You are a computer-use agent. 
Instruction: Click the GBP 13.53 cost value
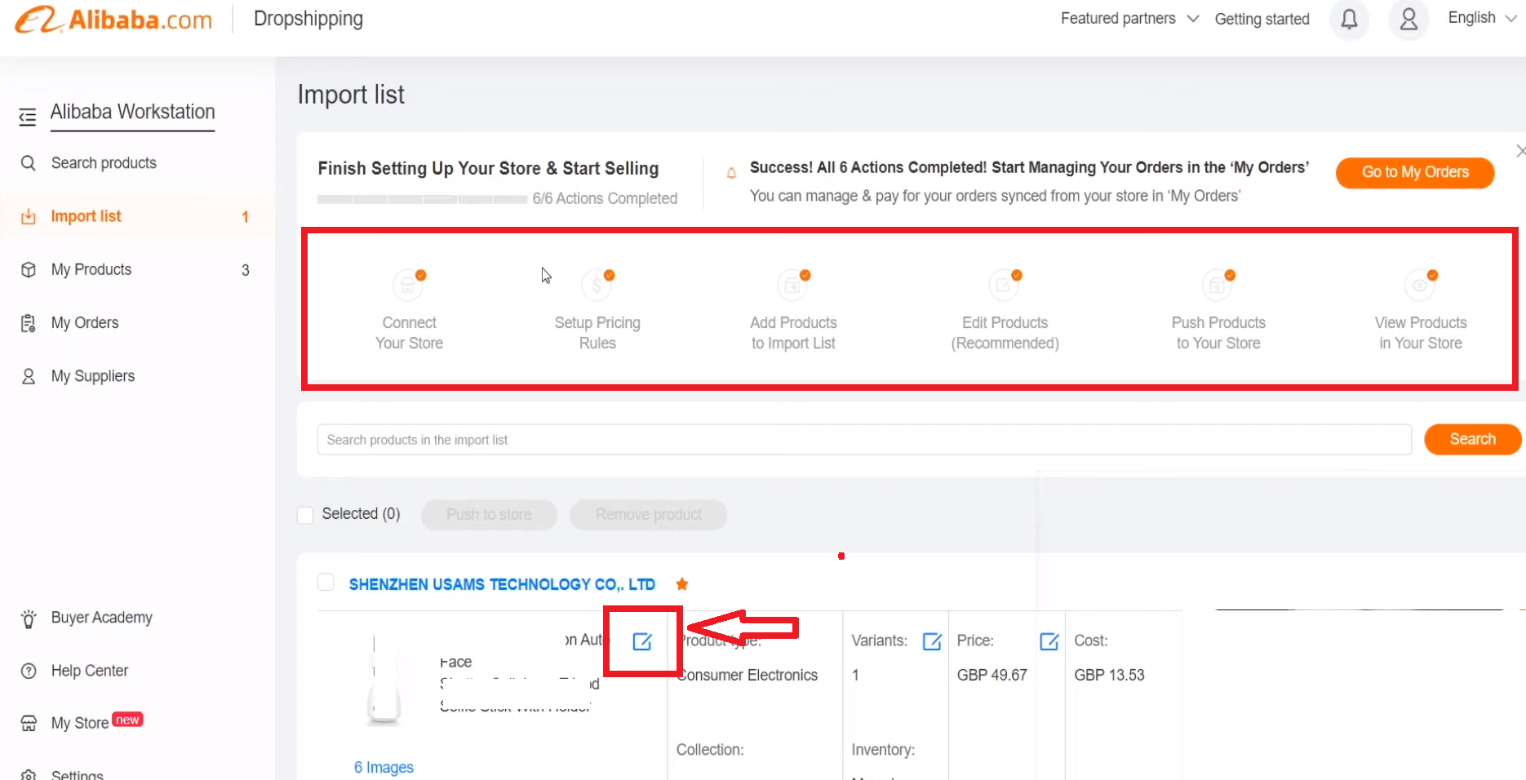(x=1109, y=676)
